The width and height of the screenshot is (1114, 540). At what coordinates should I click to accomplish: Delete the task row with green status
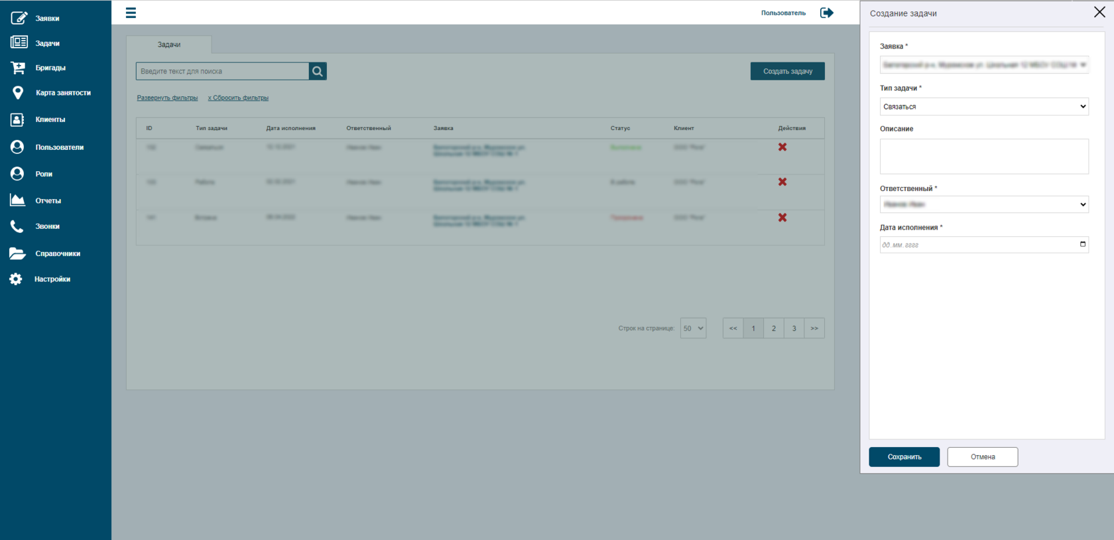pyautogui.click(x=782, y=147)
